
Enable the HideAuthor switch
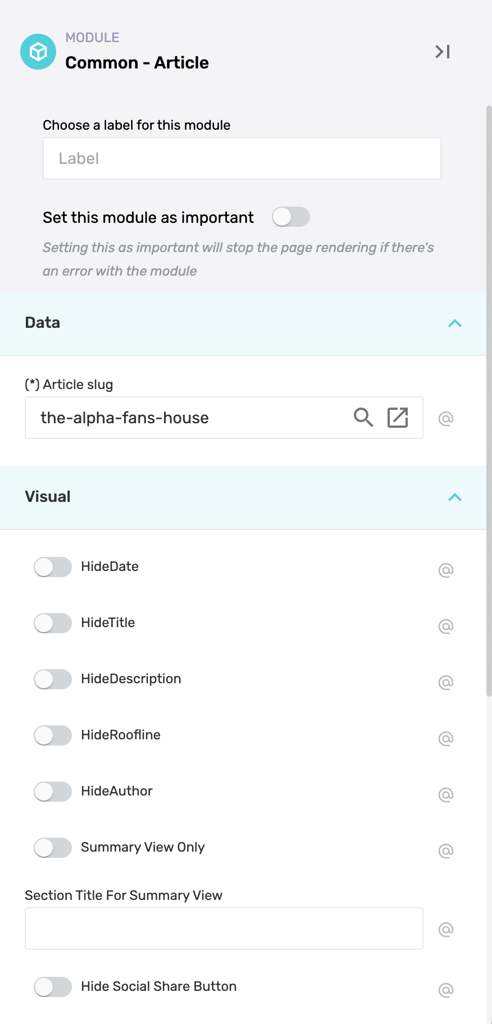(53, 792)
